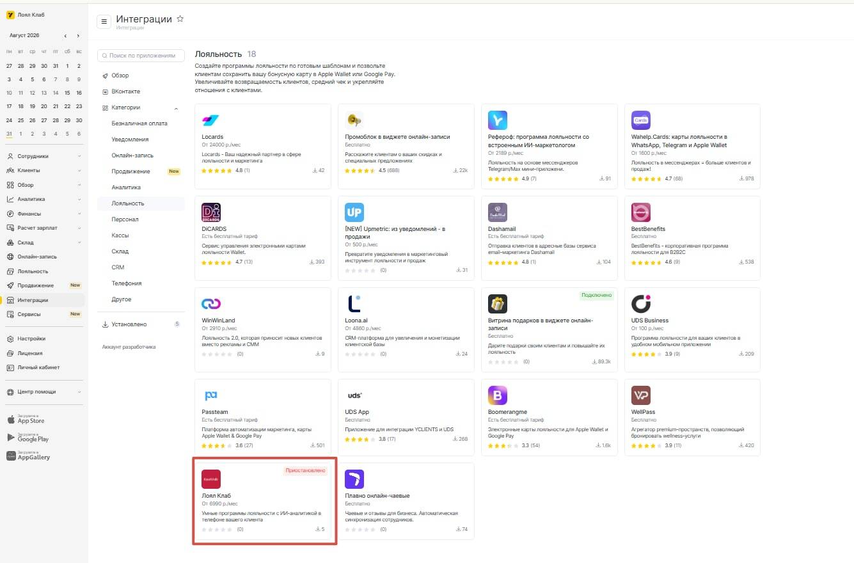Image resolution: width=854 pixels, height=563 pixels.
Task: Open AppGallery download badge
Action: tap(28, 456)
